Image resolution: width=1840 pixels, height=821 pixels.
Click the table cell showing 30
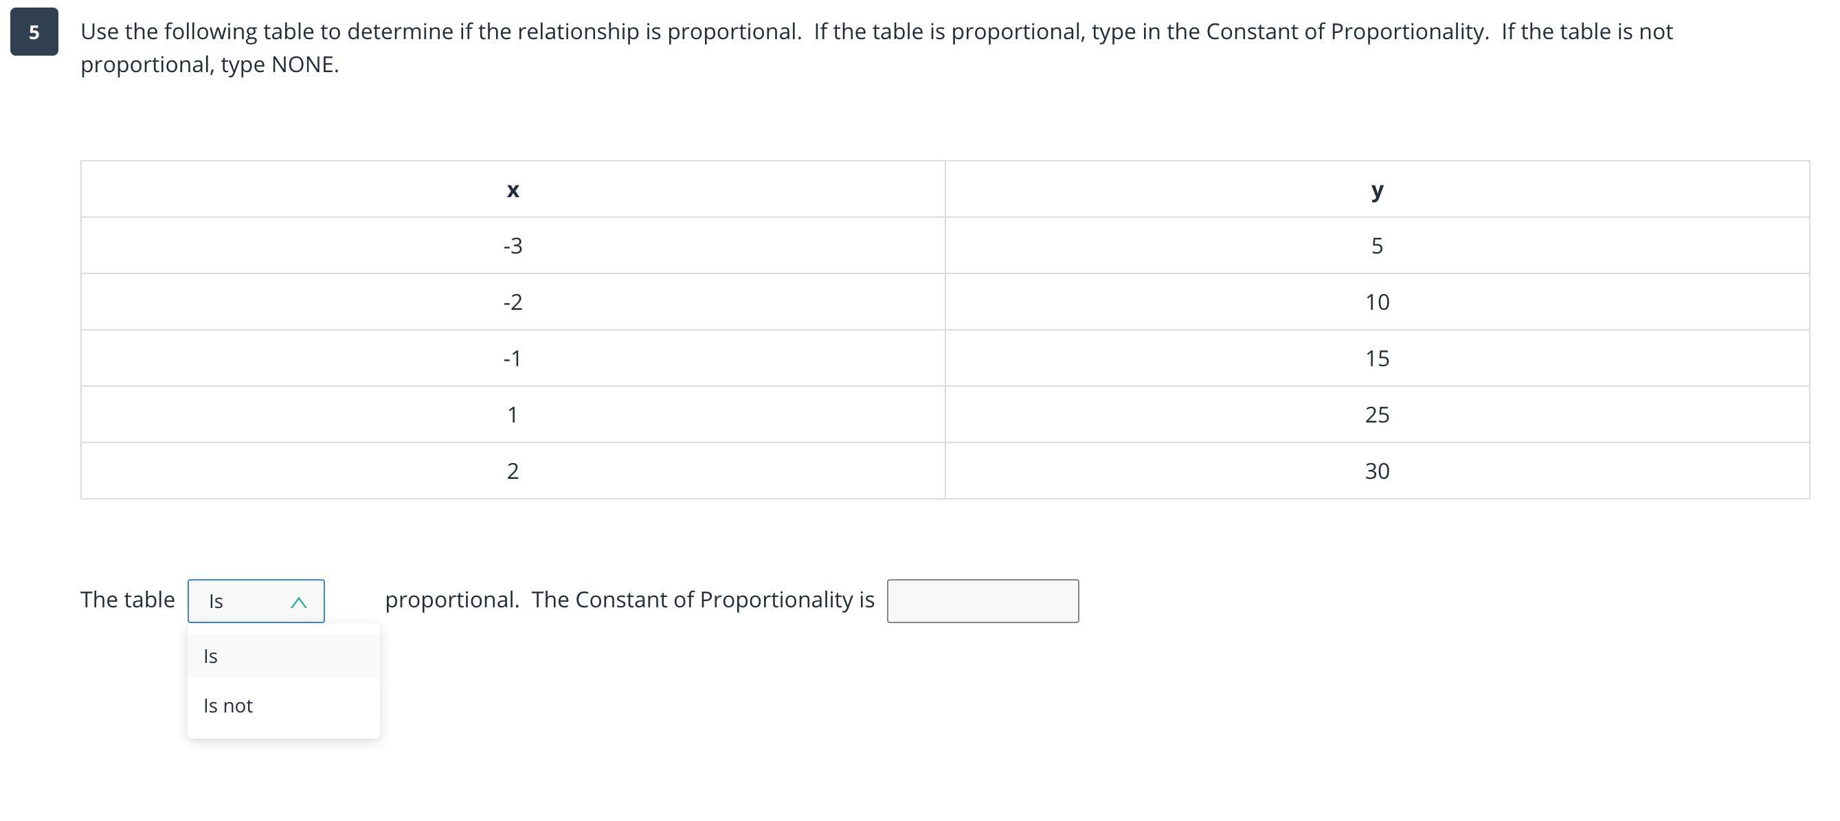1376,471
